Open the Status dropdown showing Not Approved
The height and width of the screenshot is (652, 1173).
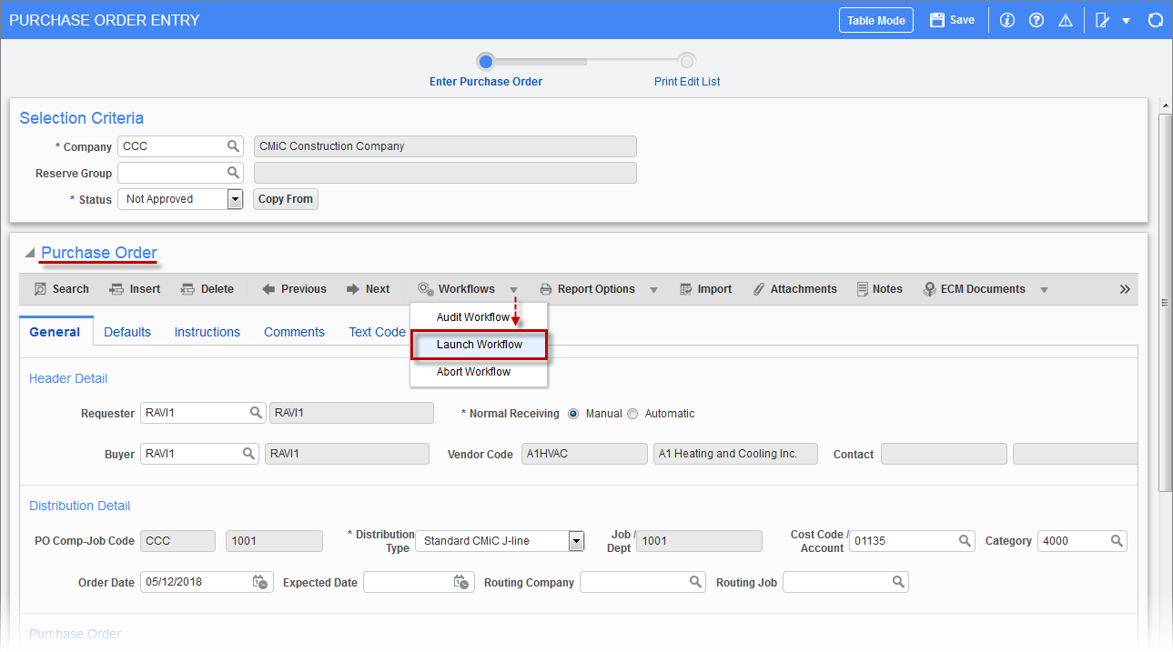tap(234, 198)
